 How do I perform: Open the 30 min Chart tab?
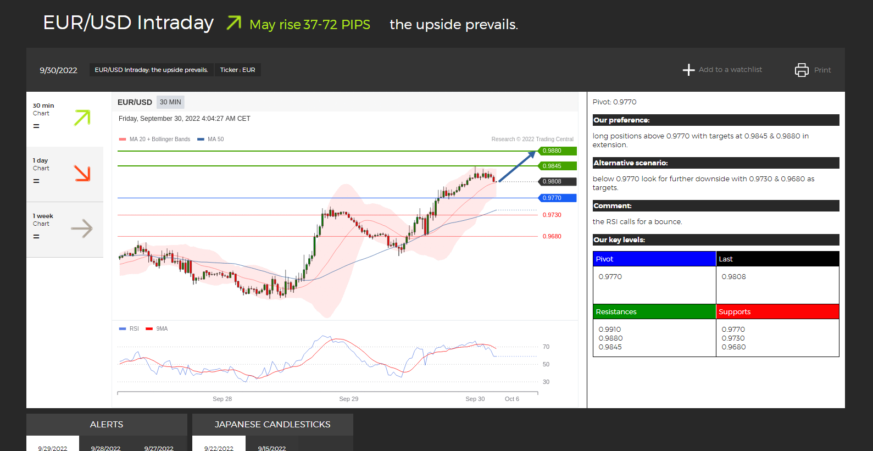65,119
